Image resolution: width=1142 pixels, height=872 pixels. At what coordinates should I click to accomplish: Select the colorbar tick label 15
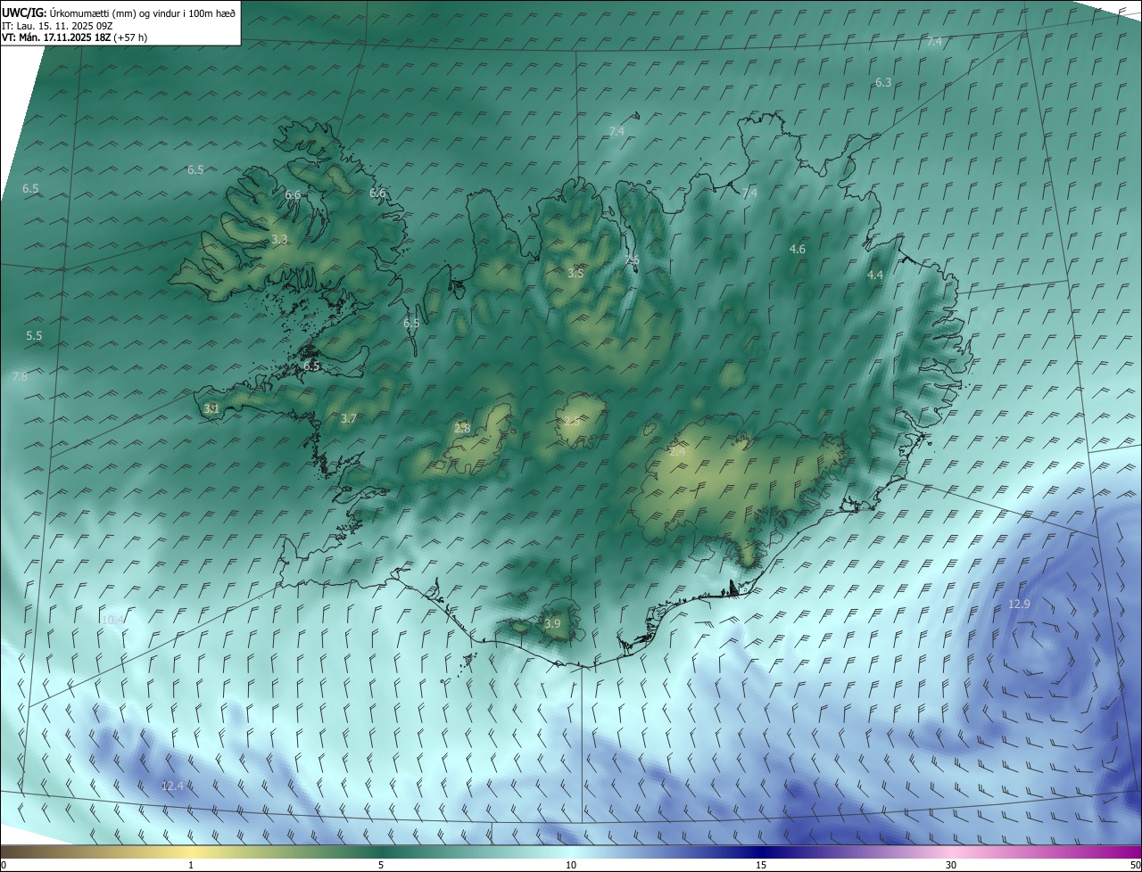tap(761, 865)
